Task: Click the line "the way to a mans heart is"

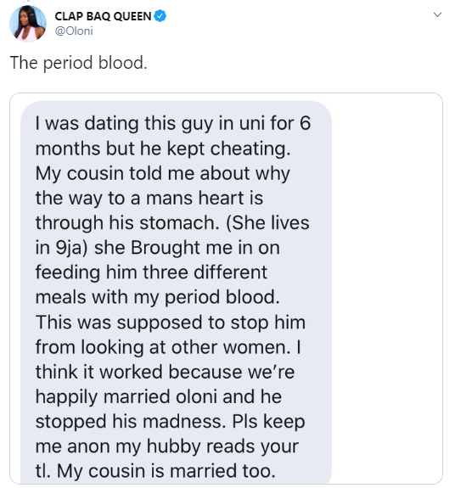Action: coord(149,199)
